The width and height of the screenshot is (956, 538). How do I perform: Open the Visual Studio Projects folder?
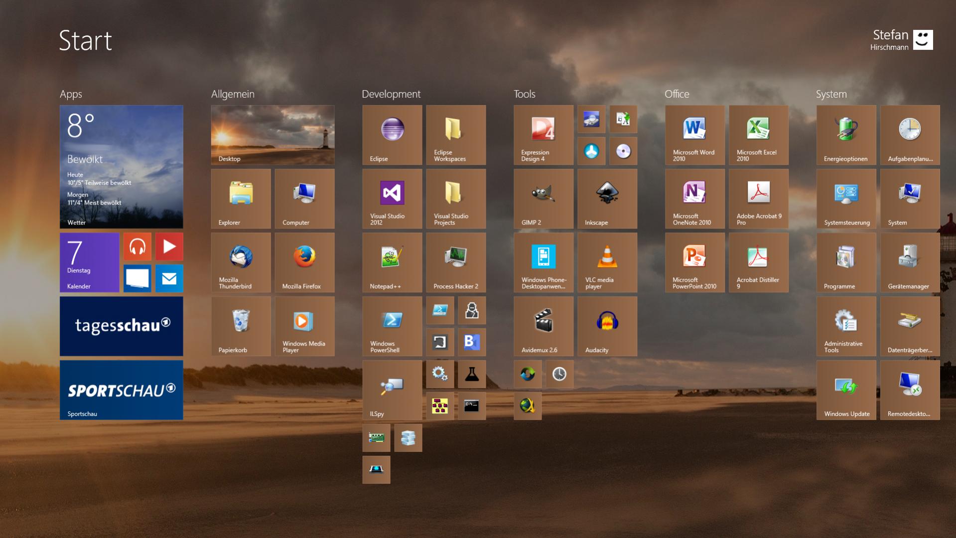456,198
